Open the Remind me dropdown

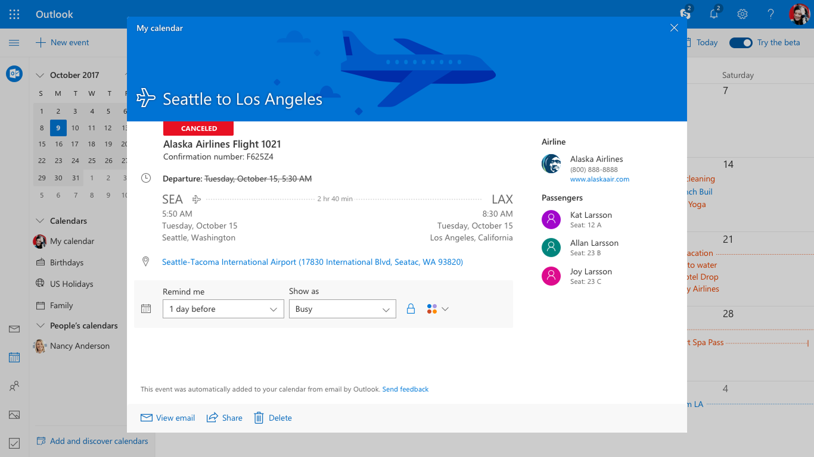pos(223,309)
